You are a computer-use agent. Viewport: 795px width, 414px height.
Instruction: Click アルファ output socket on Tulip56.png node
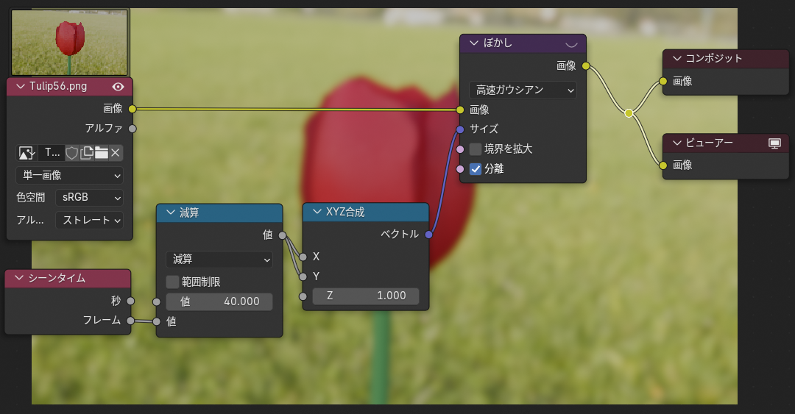click(132, 129)
